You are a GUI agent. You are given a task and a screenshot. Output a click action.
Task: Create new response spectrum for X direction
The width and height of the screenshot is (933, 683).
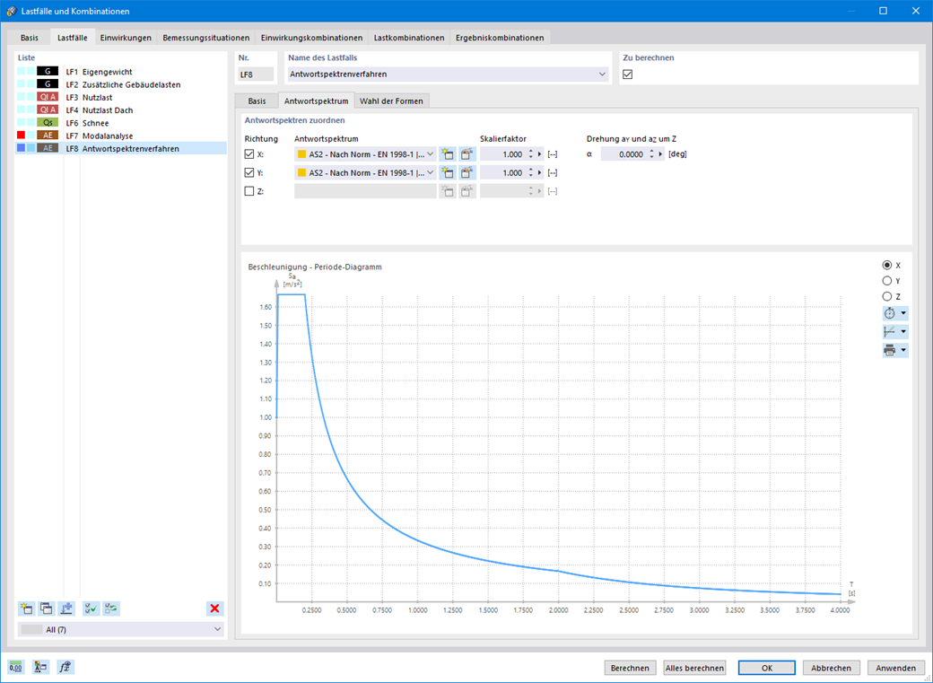[x=448, y=155]
